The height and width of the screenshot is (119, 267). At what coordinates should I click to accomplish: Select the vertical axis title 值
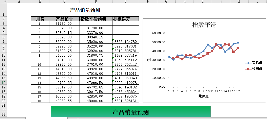click(149, 60)
